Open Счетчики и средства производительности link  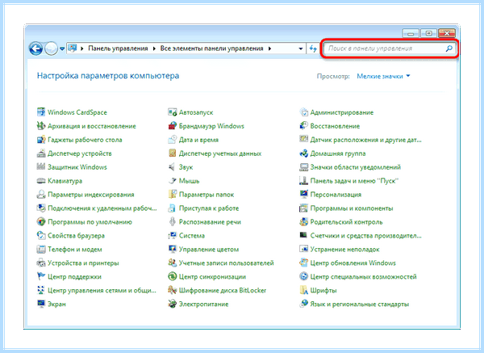coord(365,236)
